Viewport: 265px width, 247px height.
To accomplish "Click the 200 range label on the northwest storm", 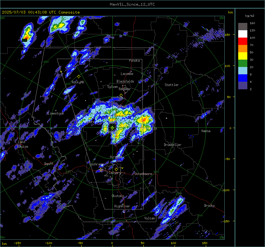I will pos(24,40).
